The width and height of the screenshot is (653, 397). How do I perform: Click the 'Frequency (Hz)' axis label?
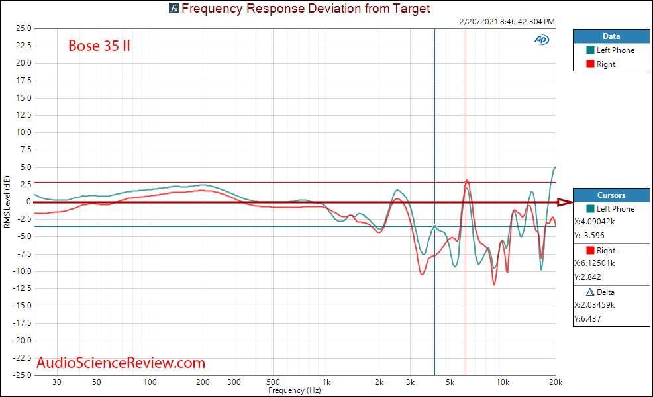tap(295, 390)
